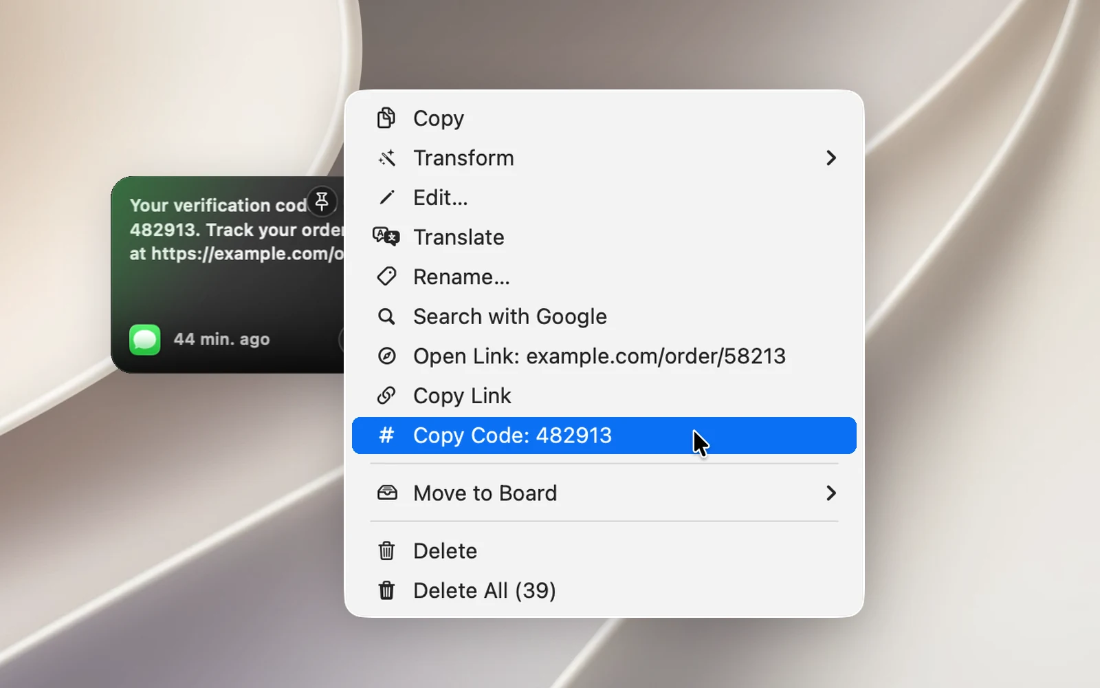Select the verification code clip card text
The image size is (1100, 688).
tap(236, 229)
